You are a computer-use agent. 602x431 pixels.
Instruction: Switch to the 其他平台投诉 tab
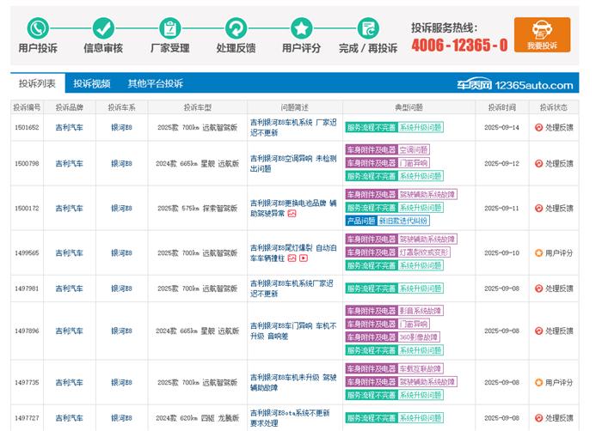pos(155,83)
